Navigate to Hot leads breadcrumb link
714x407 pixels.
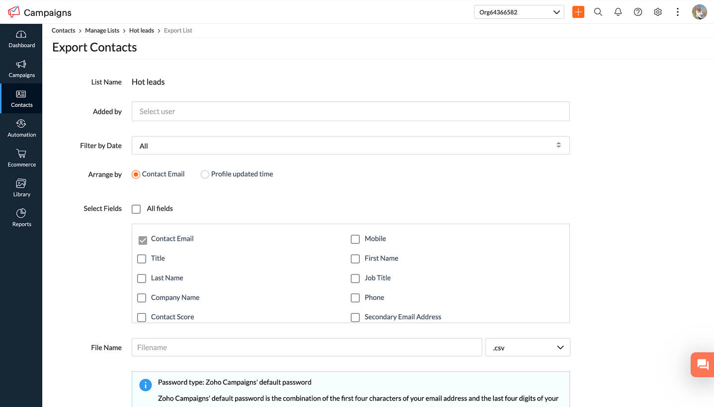pyautogui.click(x=142, y=31)
